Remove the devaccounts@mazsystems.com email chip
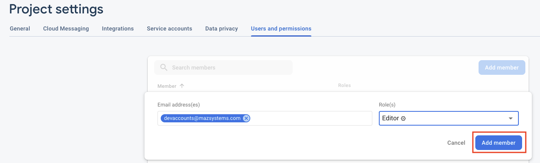This screenshot has width=540, height=163. click(x=246, y=118)
